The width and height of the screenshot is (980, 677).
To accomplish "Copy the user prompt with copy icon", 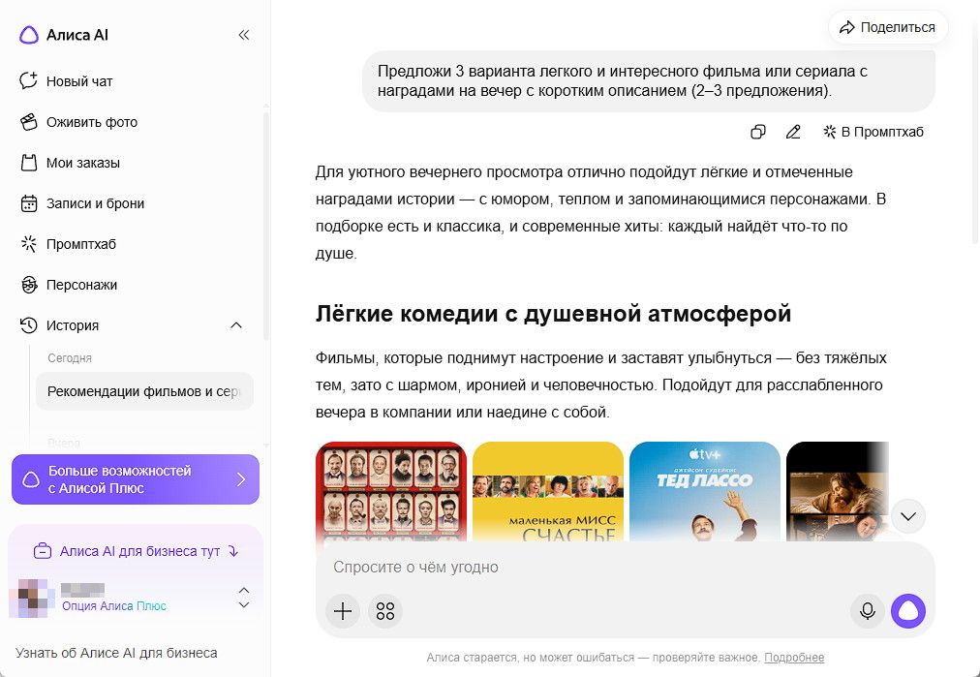I will tap(757, 132).
